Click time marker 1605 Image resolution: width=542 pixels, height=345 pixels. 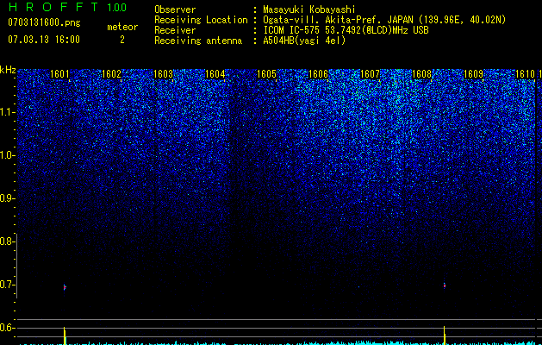point(267,74)
